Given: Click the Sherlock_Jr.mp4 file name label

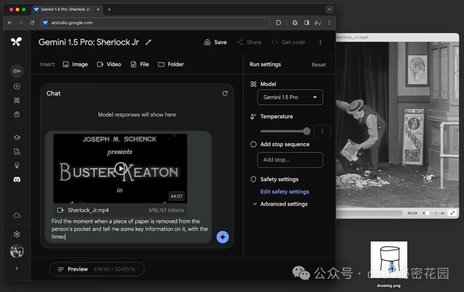Looking at the screenshot, I should pyautogui.click(x=88, y=210).
